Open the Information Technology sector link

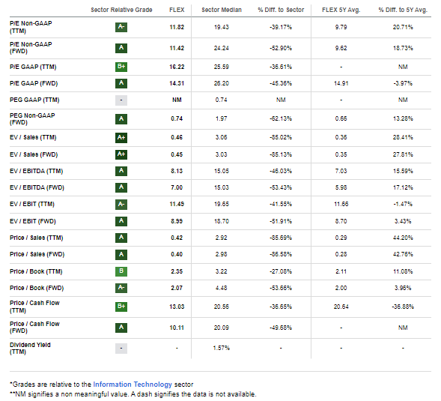133,385
